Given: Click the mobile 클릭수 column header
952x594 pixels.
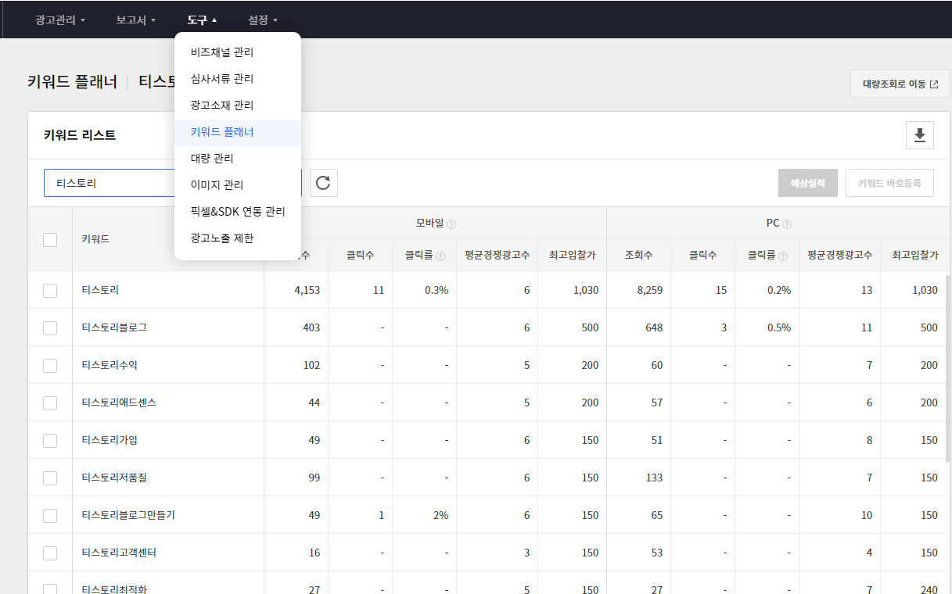Looking at the screenshot, I should pos(361,255).
